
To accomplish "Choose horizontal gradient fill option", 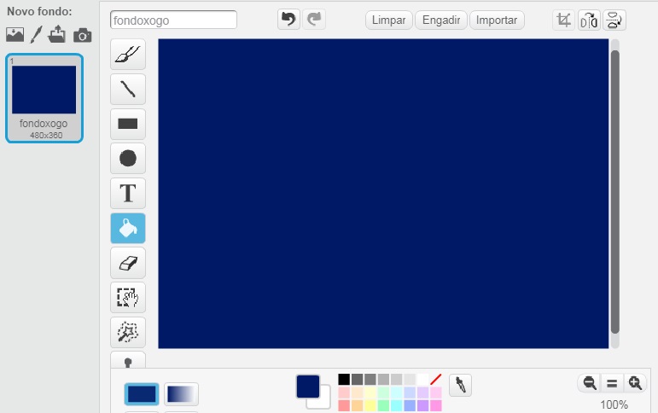I will [x=181, y=393].
